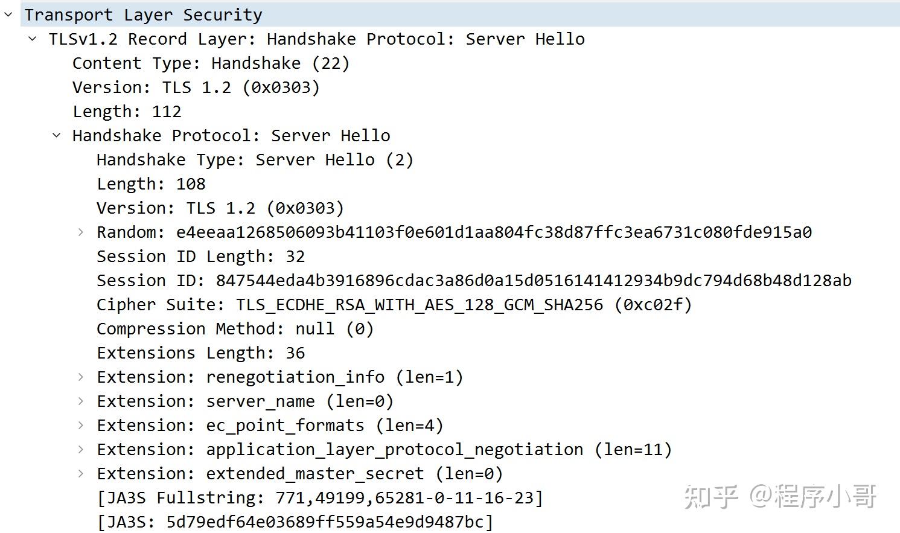Viewport: 900px width, 533px height.
Task: Expand the renegotiation_info extension
Action: (81, 377)
